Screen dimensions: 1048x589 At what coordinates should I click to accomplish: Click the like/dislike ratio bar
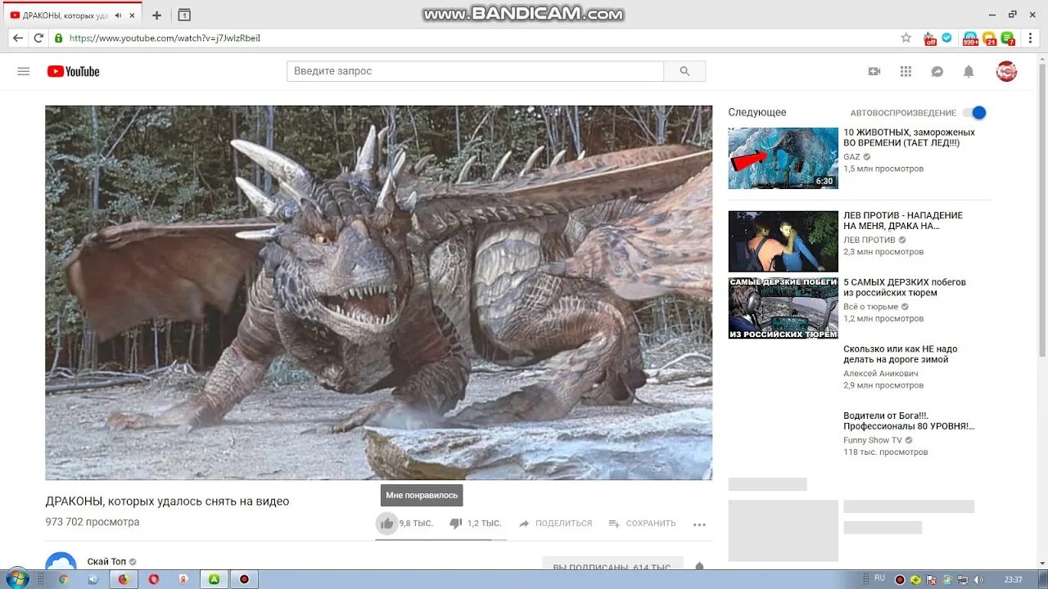pyautogui.click(x=441, y=539)
